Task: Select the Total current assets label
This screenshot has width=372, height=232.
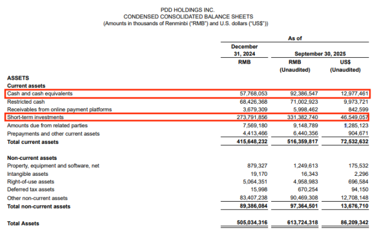Action: pyautogui.click(x=33, y=141)
